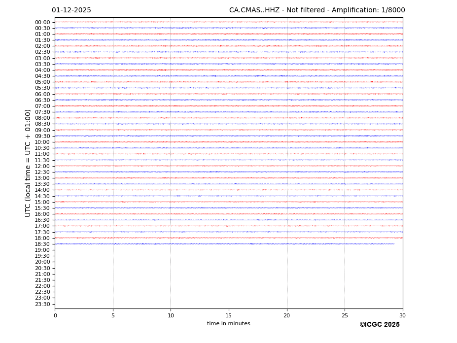Click the 03:30 time label
Viewport: 457px width, 343px height.
[x=42, y=64]
